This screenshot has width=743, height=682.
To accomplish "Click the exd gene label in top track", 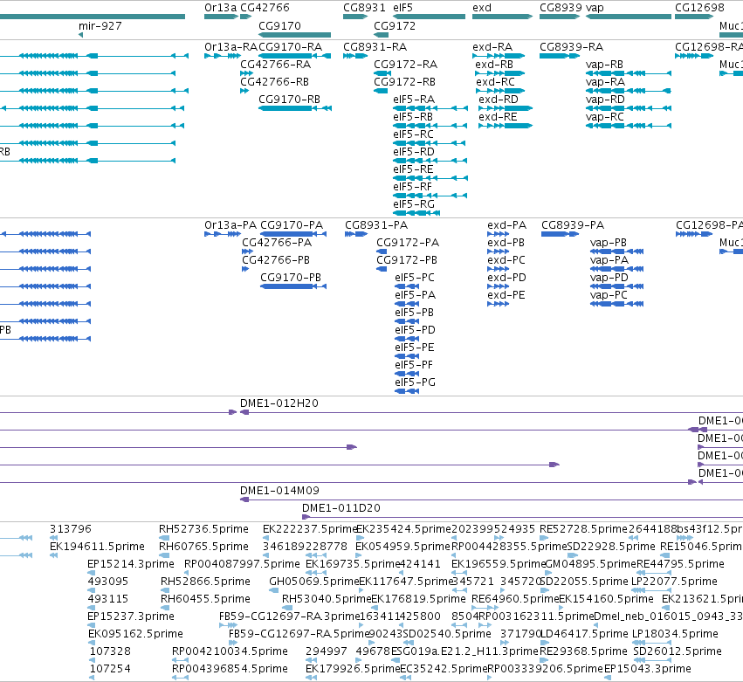I will [482, 8].
